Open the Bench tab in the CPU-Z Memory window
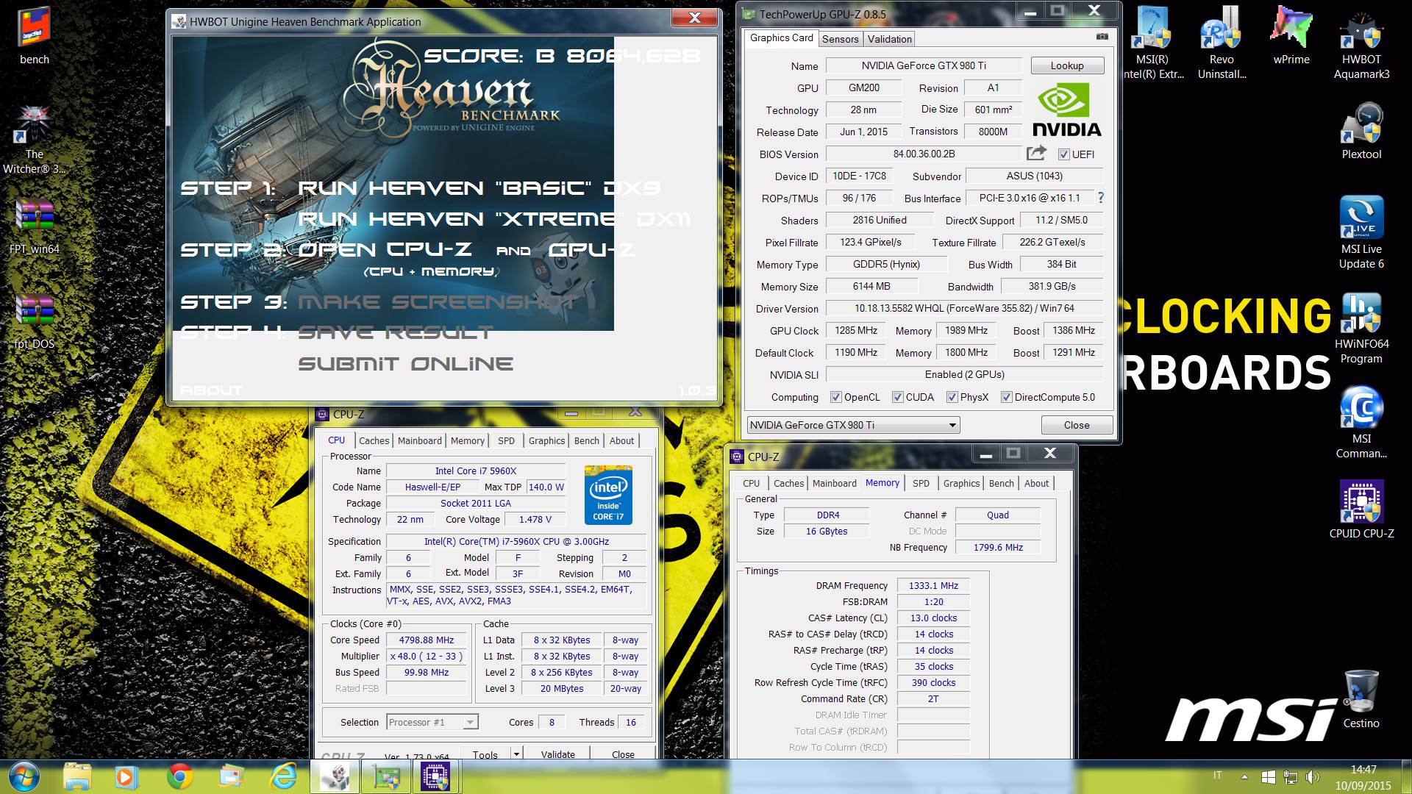Image resolution: width=1412 pixels, height=794 pixels. (1001, 483)
